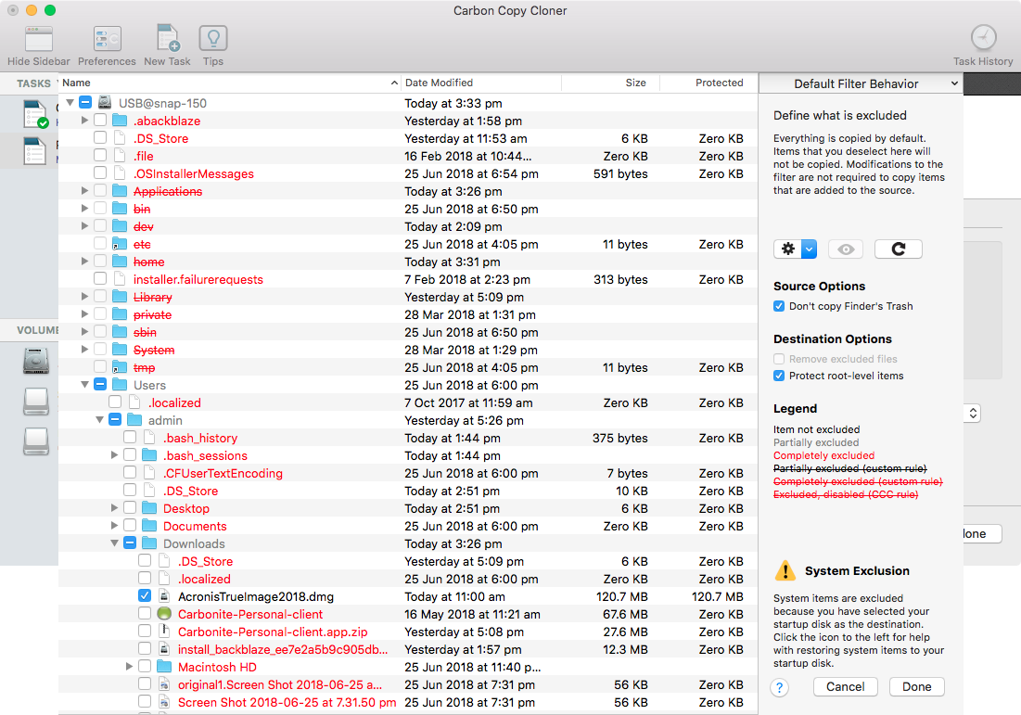Uncheck AcronisTrueImage2018.dmg in Downloads
This screenshot has width=1021, height=715.
tap(145, 595)
